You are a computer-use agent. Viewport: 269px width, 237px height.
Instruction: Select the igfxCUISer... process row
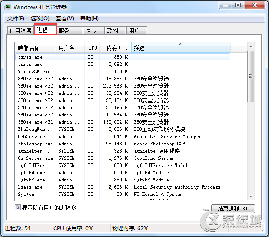(x=123, y=165)
